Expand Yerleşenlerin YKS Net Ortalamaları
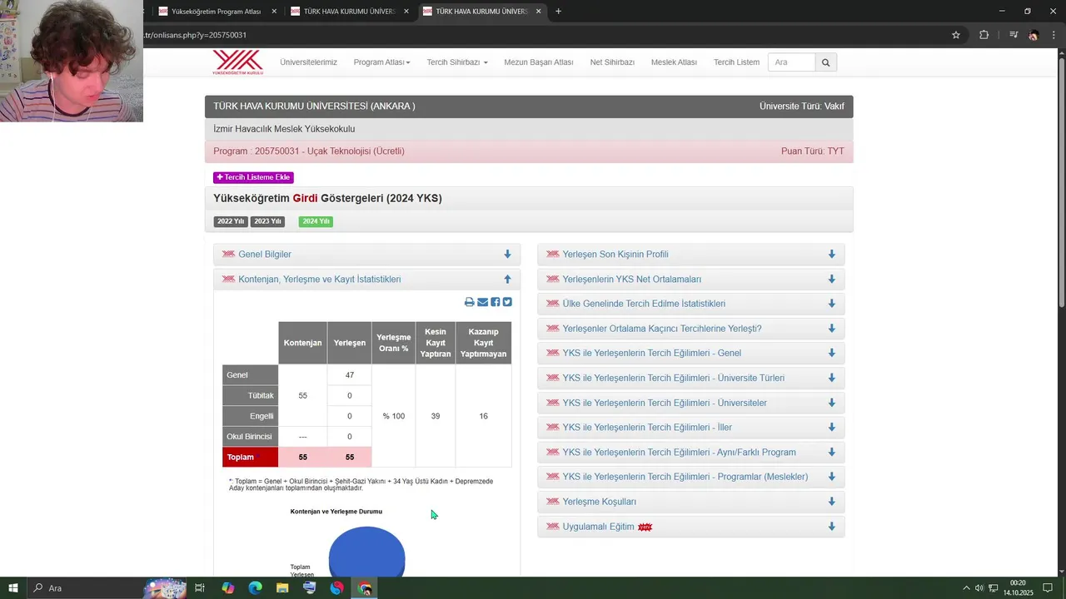This screenshot has height=599, width=1066. point(690,280)
